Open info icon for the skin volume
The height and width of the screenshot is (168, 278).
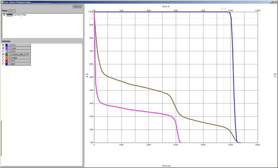point(9,64)
